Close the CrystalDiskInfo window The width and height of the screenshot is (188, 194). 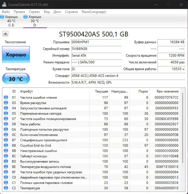click(181, 5)
